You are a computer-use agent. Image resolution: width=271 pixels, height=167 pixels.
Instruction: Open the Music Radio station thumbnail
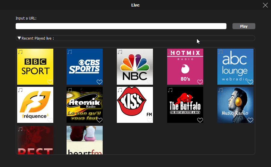tap(235, 105)
